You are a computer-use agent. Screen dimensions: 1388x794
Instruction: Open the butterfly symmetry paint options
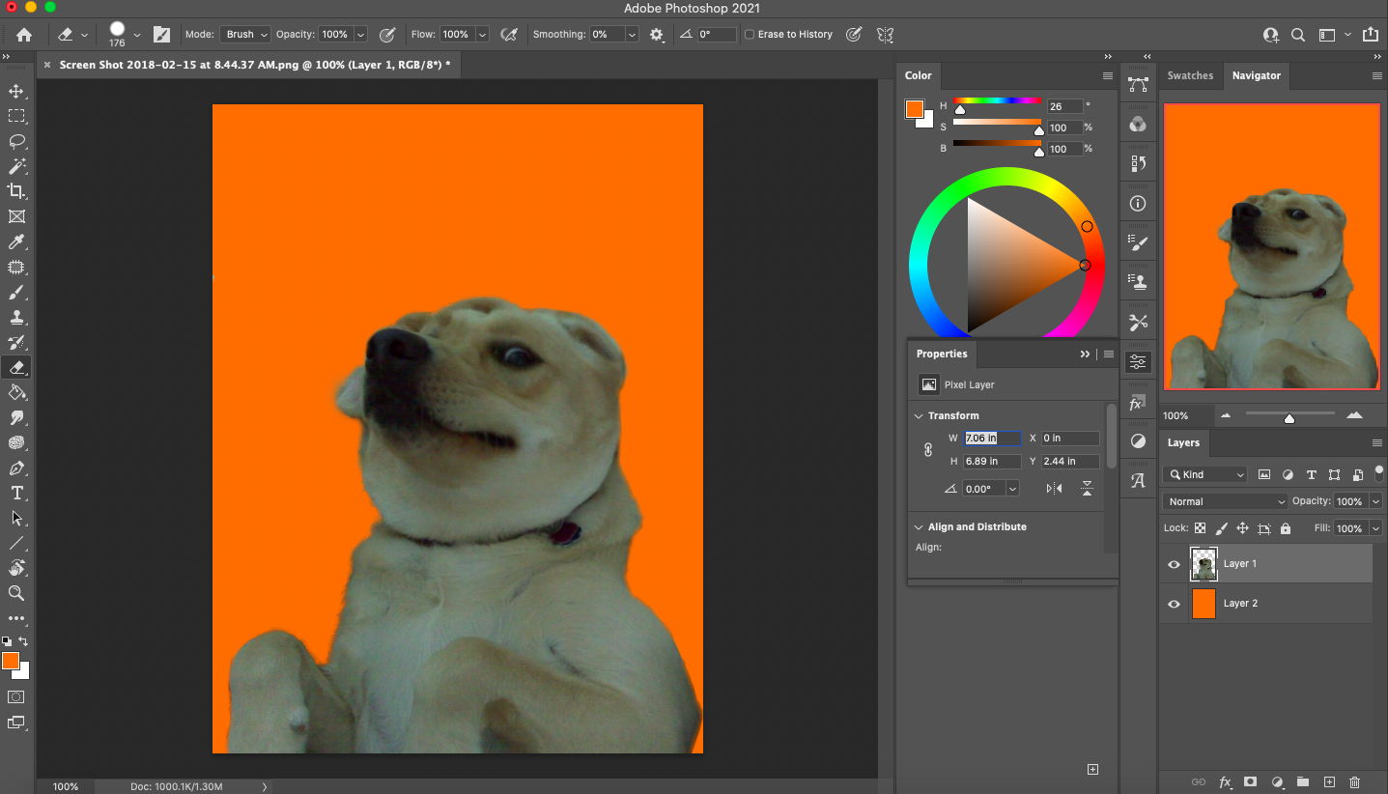pyautogui.click(x=885, y=34)
